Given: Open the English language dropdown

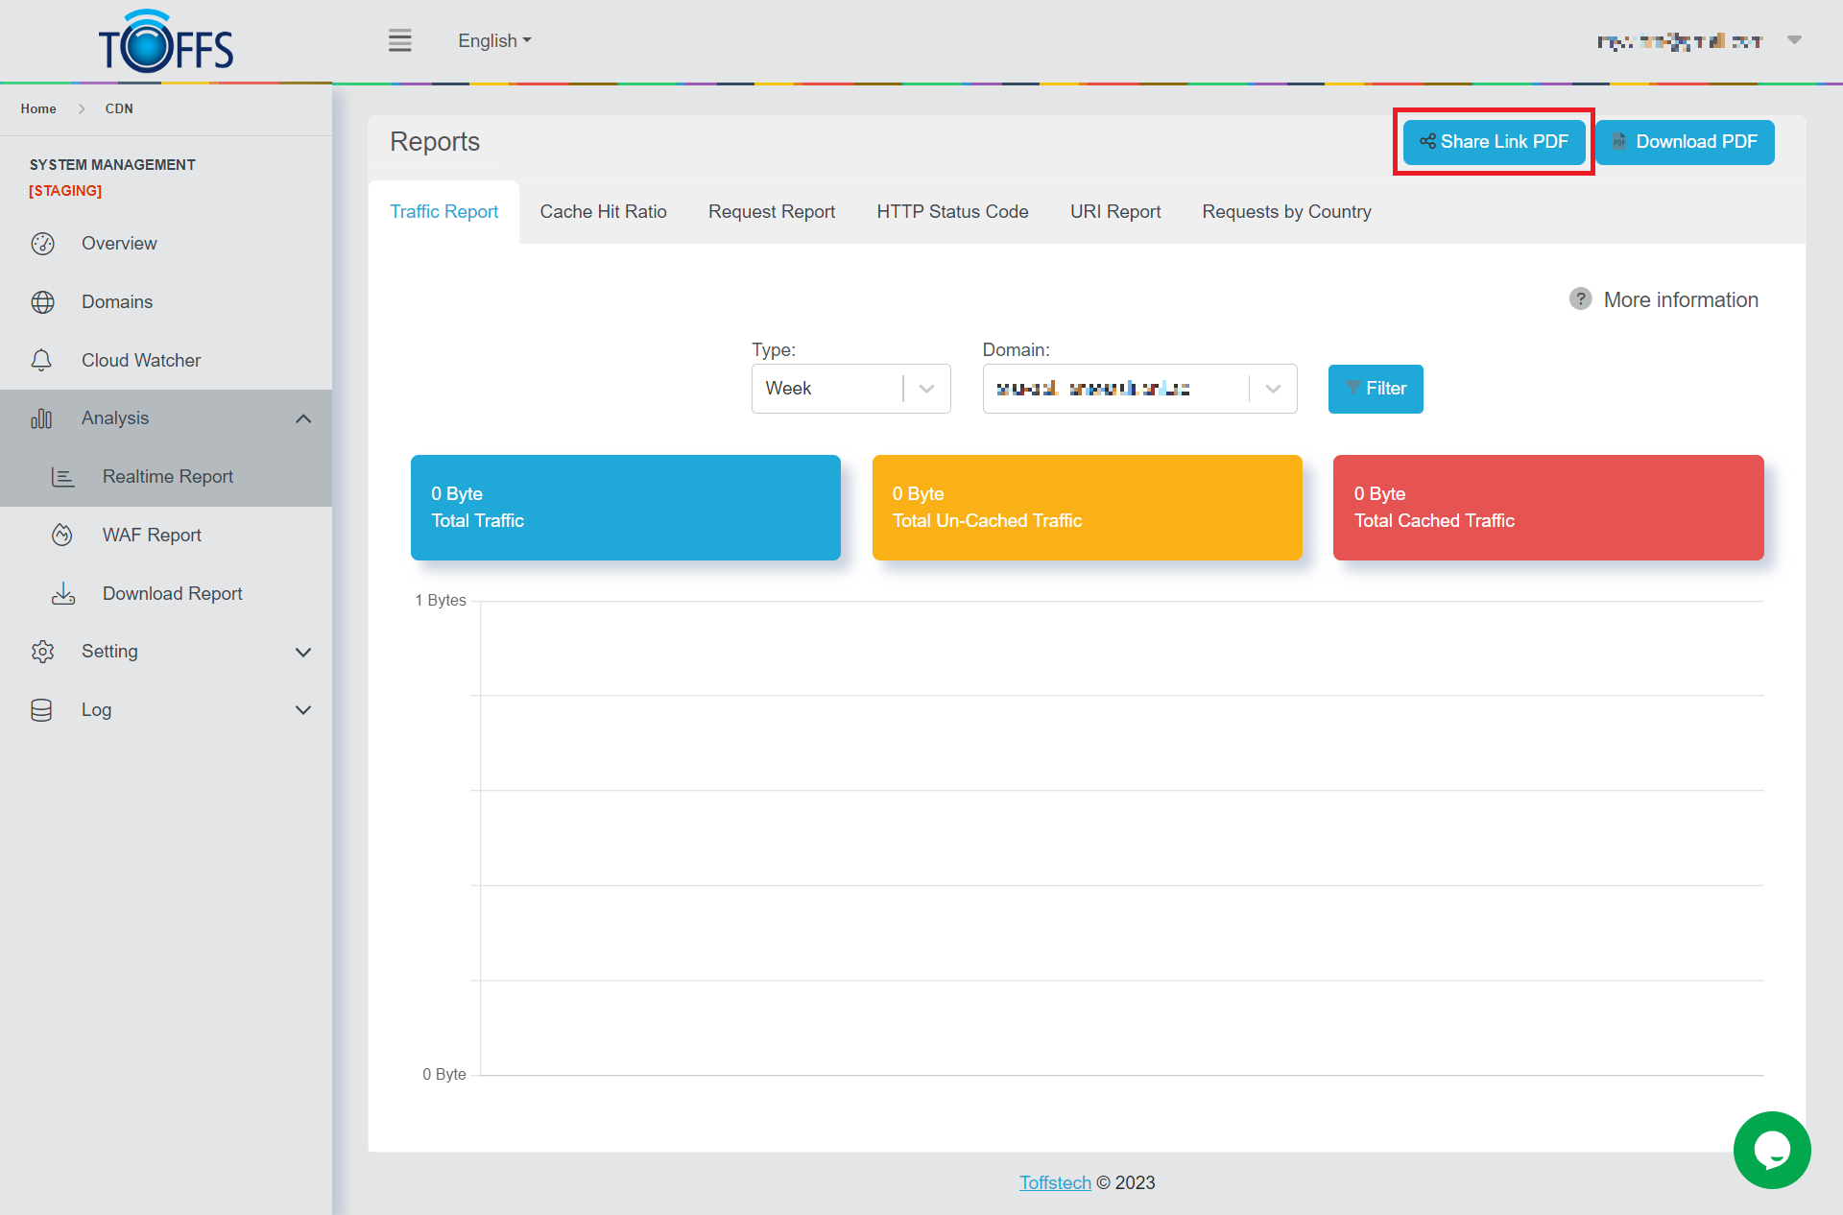Looking at the screenshot, I should [x=494, y=41].
